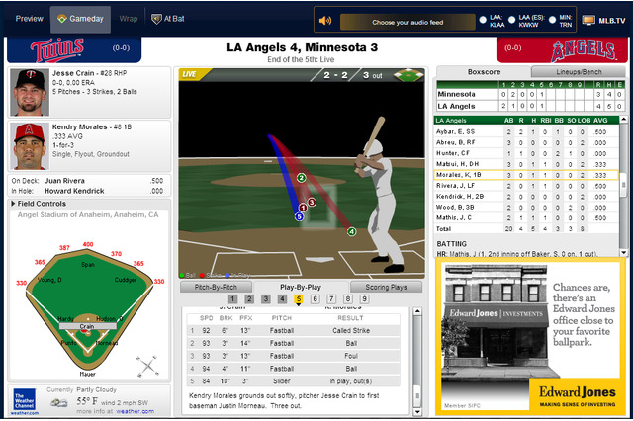Select inning 9 button
Screen dimensions: 633x421
tap(365, 298)
